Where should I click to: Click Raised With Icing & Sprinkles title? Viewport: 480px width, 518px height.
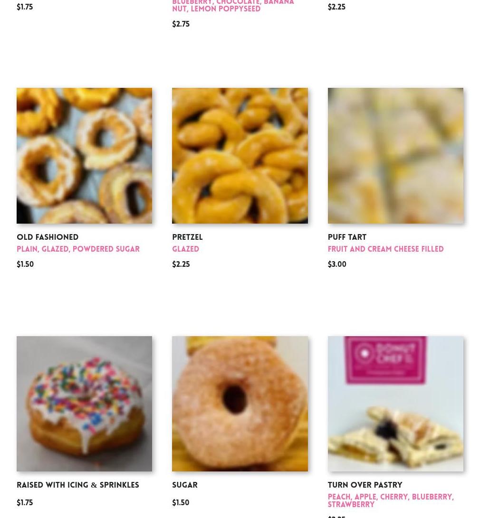77,485
